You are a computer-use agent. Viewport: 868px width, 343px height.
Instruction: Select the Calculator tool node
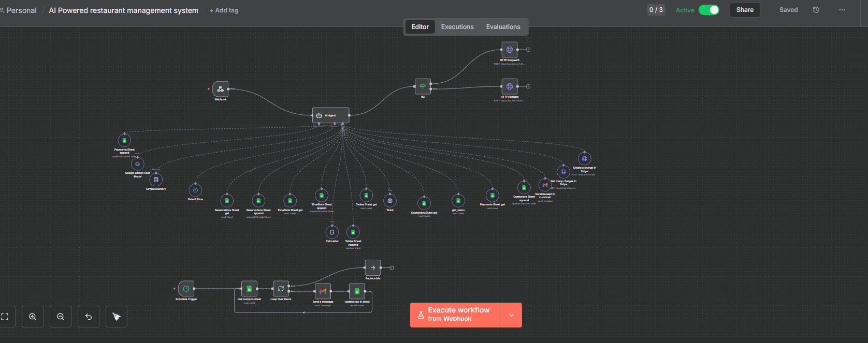point(332,232)
